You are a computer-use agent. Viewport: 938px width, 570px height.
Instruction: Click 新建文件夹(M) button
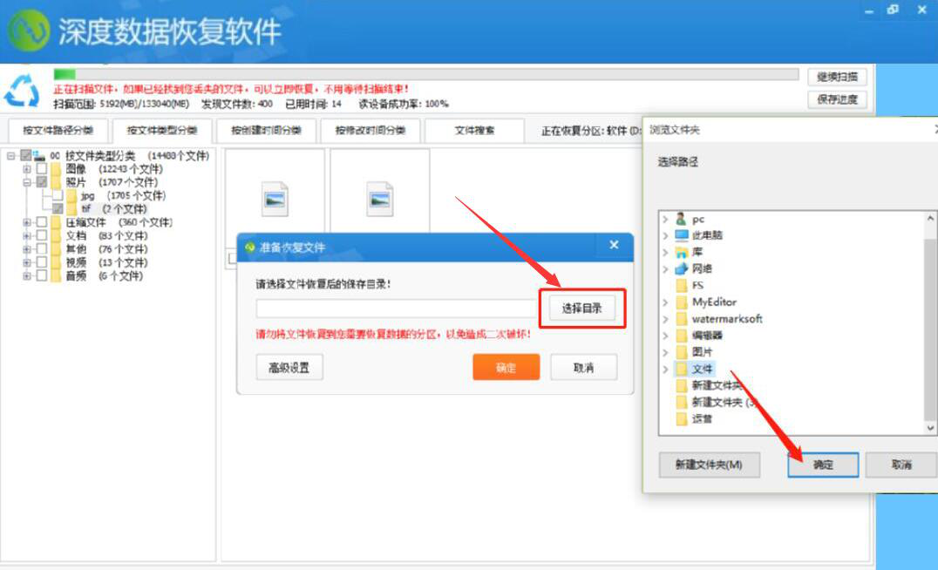point(710,465)
